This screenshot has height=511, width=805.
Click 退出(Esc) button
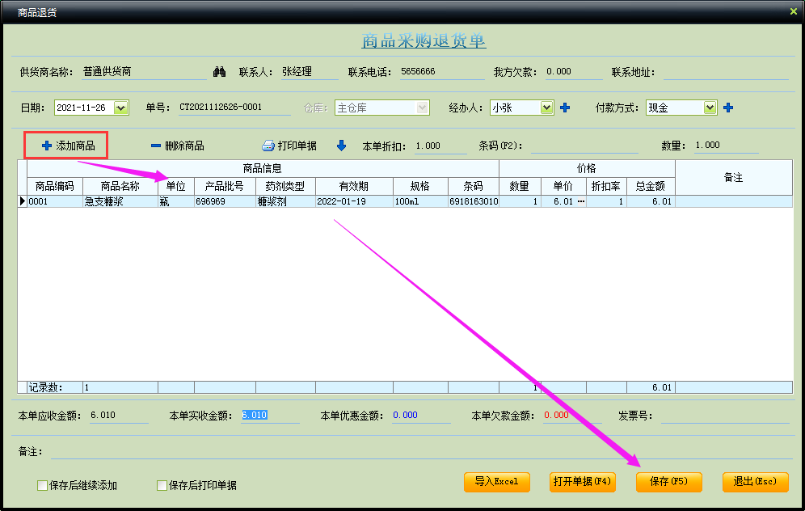click(755, 482)
